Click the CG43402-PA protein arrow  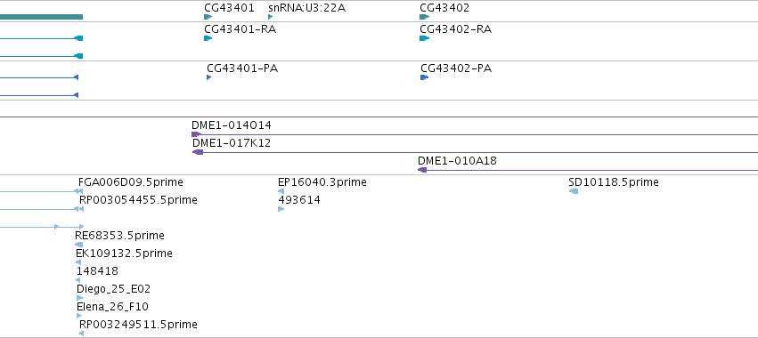click(x=425, y=77)
